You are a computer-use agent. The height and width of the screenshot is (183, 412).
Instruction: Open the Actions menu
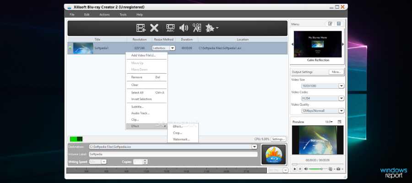point(104,15)
